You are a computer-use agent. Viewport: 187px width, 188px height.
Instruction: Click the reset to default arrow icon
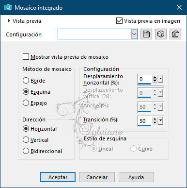pos(175,34)
